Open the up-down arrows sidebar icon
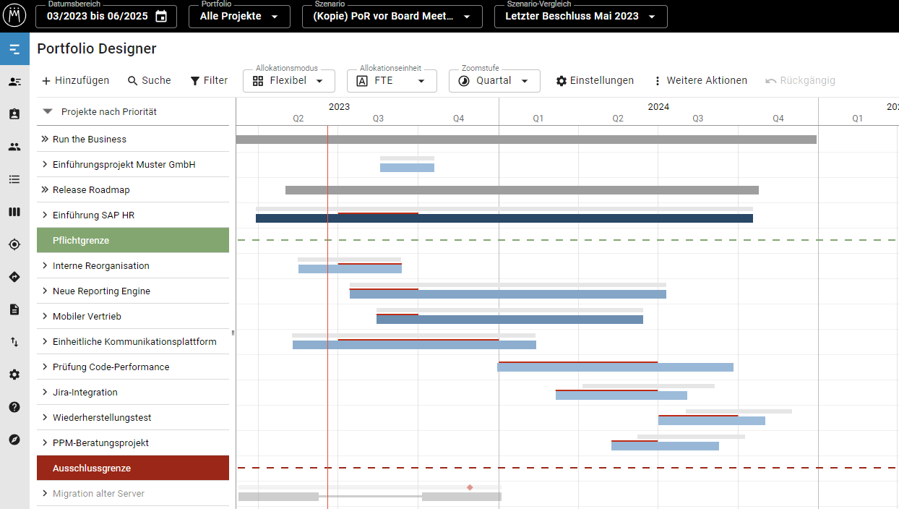The width and height of the screenshot is (899, 509). pos(14,342)
